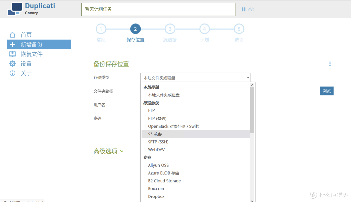Screen dimensions: 351x202
Task: Choose Aliyun OSS option
Action: tap(196, 165)
